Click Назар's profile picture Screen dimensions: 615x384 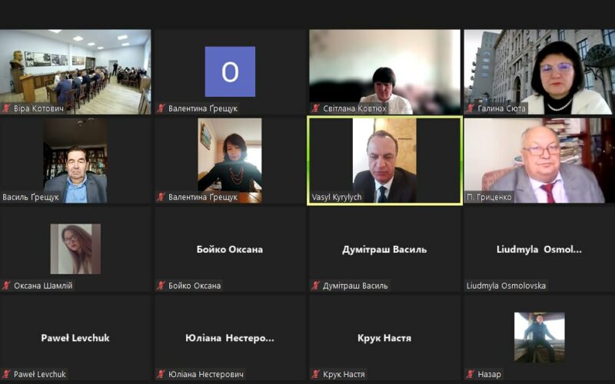(539, 336)
